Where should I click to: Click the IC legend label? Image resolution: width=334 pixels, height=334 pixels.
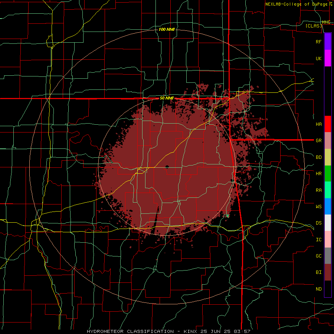click(x=318, y=240)
